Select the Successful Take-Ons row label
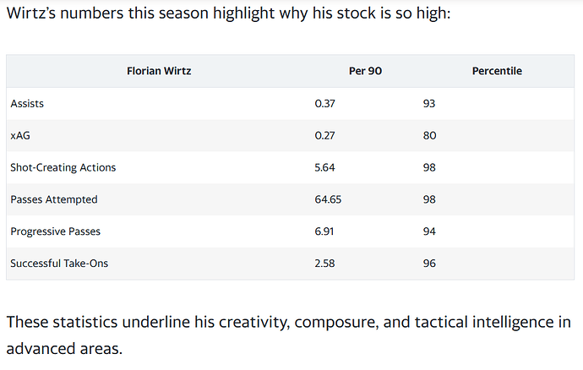583x370 pixels. coord(59,264)
